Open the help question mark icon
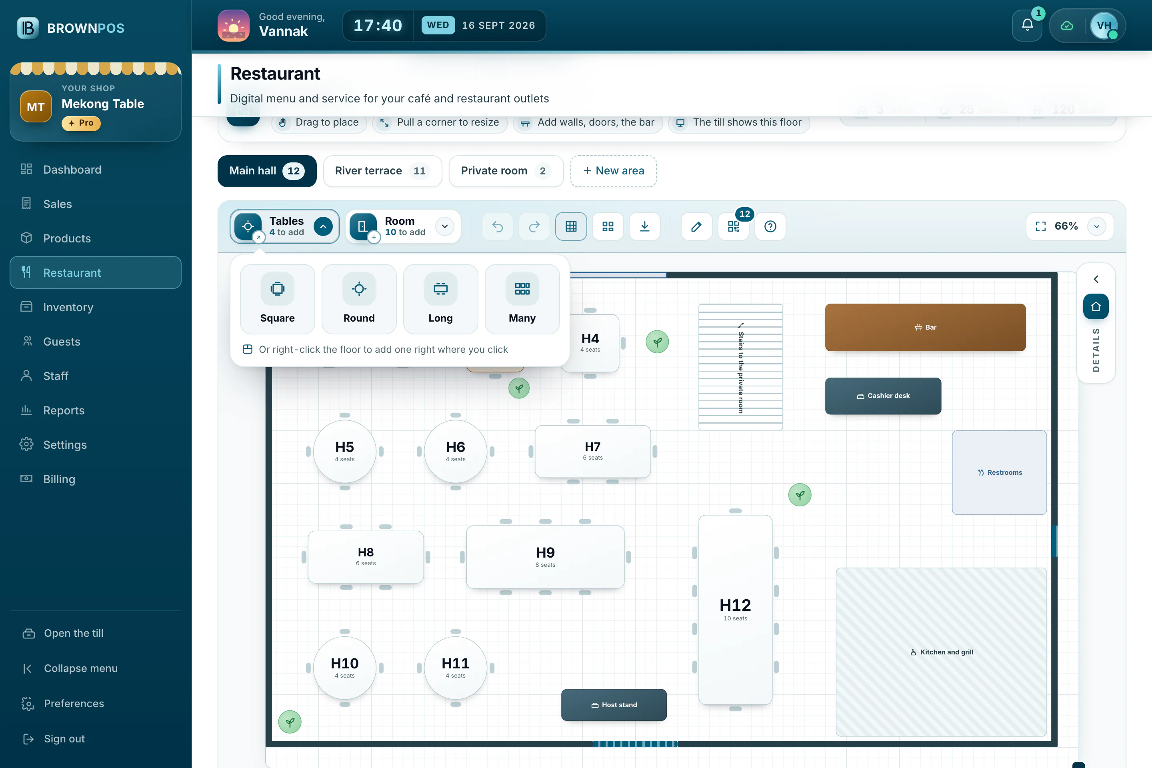The height and width of the screenshot is (768, 1152). [770, 226]
